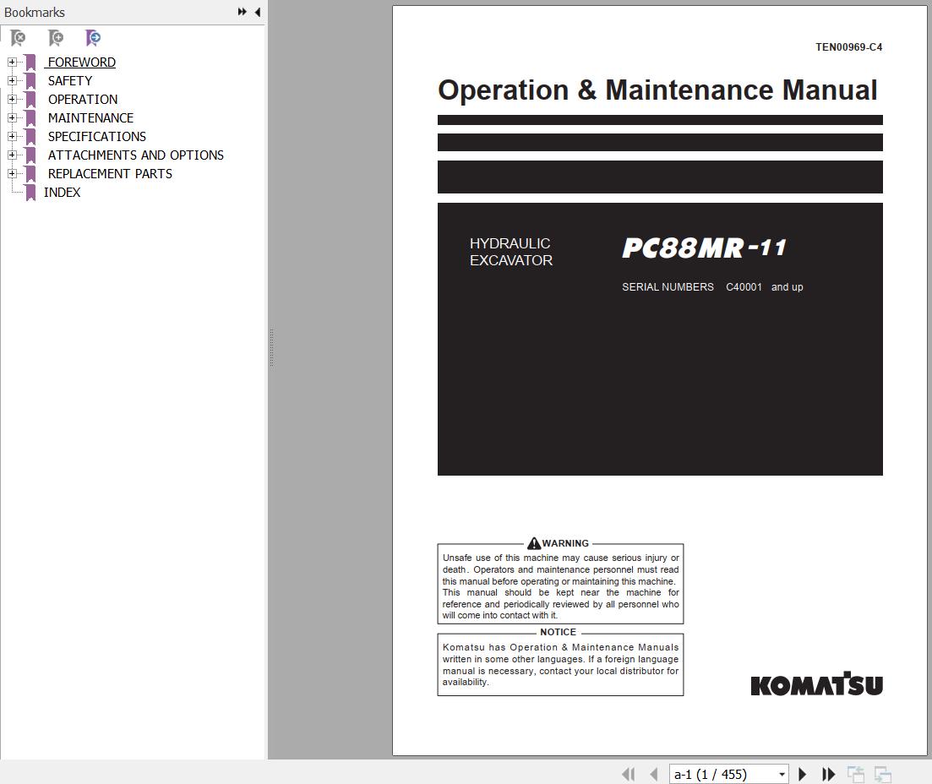Open the SAFETY bookmark
Screen dimensions: 932x784
tap(70, 81)
